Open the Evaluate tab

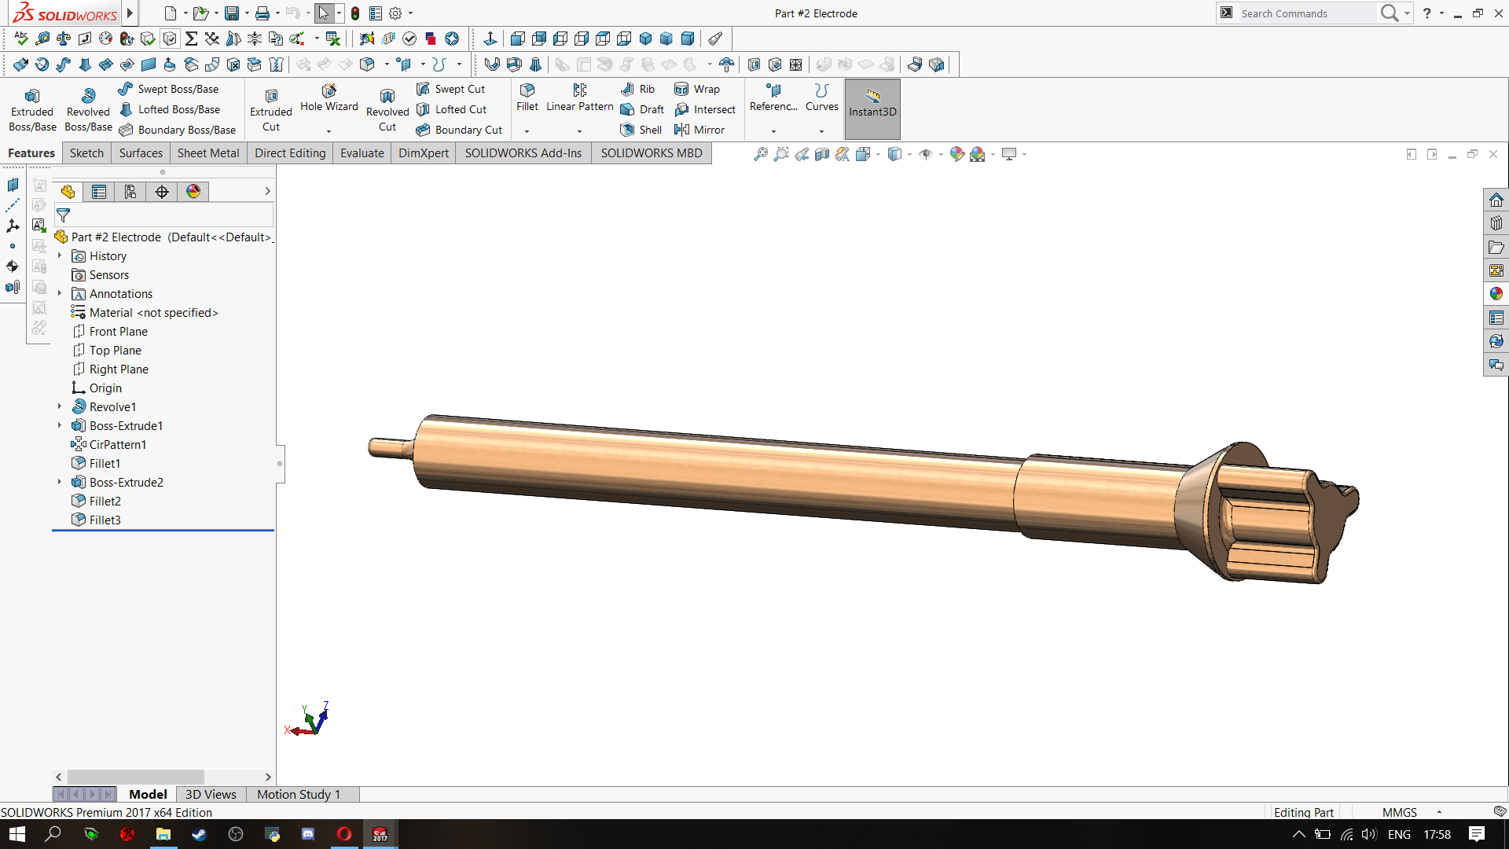(x=362, y=153)
